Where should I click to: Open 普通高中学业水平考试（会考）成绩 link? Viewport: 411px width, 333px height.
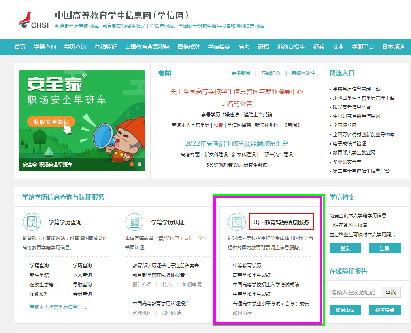(x=271, y=303)
